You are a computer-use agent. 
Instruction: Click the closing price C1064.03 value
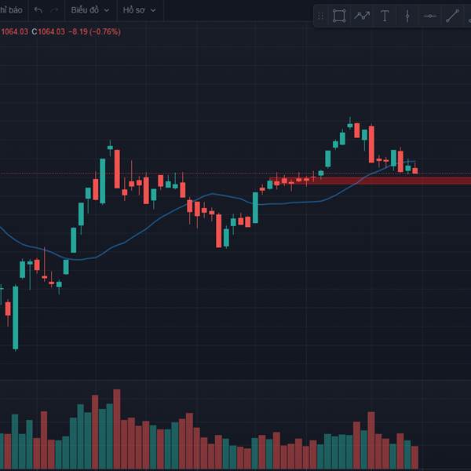(49, 31)
